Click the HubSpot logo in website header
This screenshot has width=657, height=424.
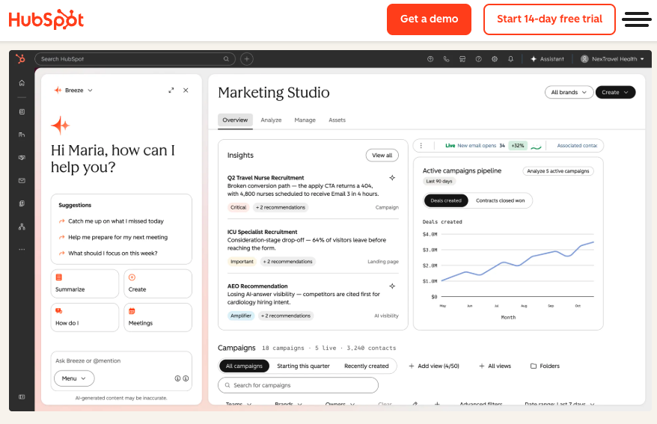pyautogui.click(x=46, y=19)
